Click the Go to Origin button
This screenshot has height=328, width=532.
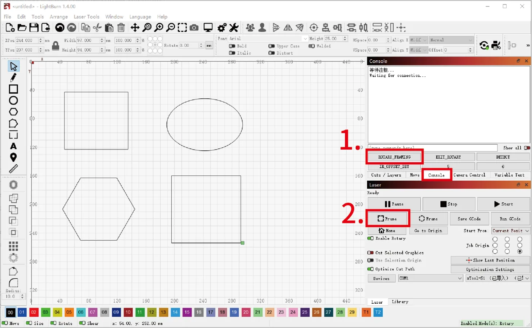coord(428,231)
